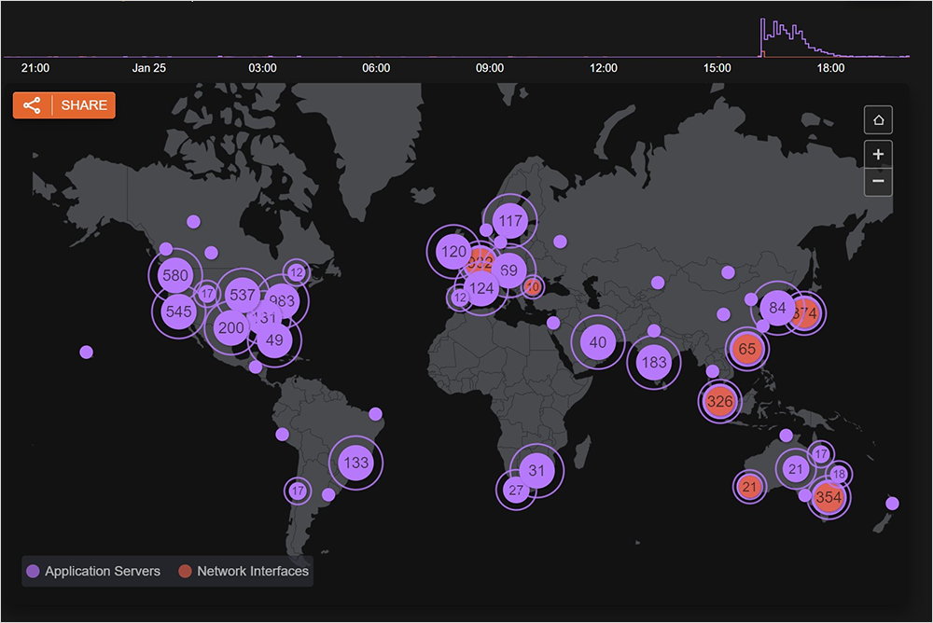Click the 03:00 timeline label
933x623 pixels.
(262, 68)
